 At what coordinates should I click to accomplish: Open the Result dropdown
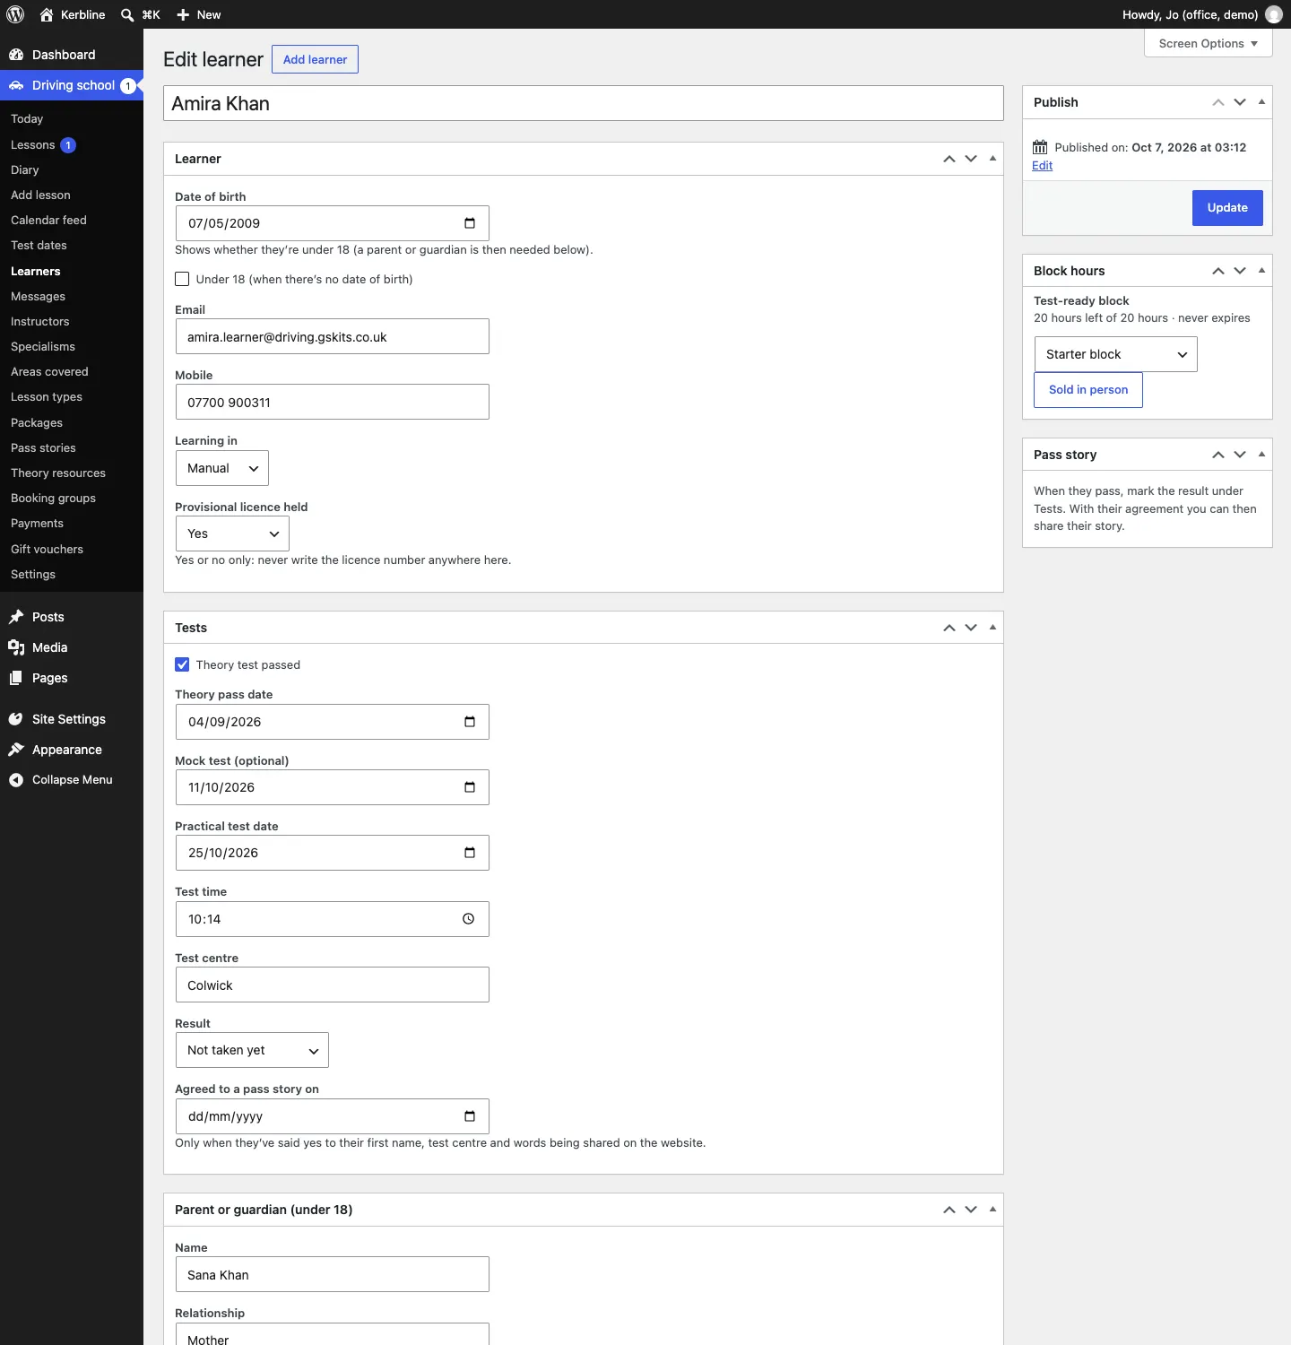(x=252, y=1050)
